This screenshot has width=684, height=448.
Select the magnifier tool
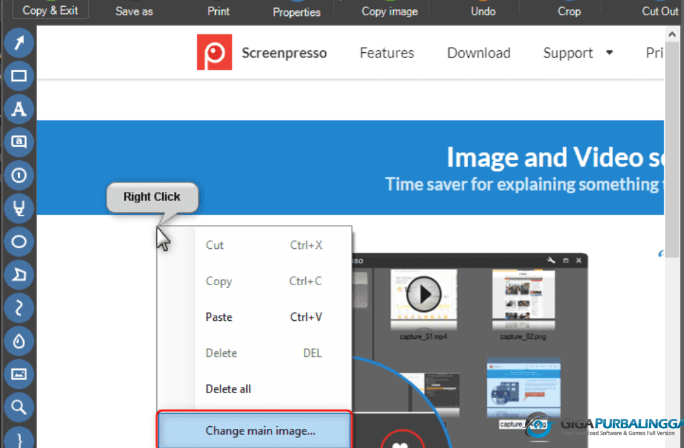[x=19, y=407]
